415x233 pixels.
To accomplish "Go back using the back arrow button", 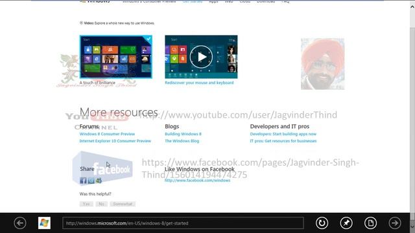I will (20, 223).
